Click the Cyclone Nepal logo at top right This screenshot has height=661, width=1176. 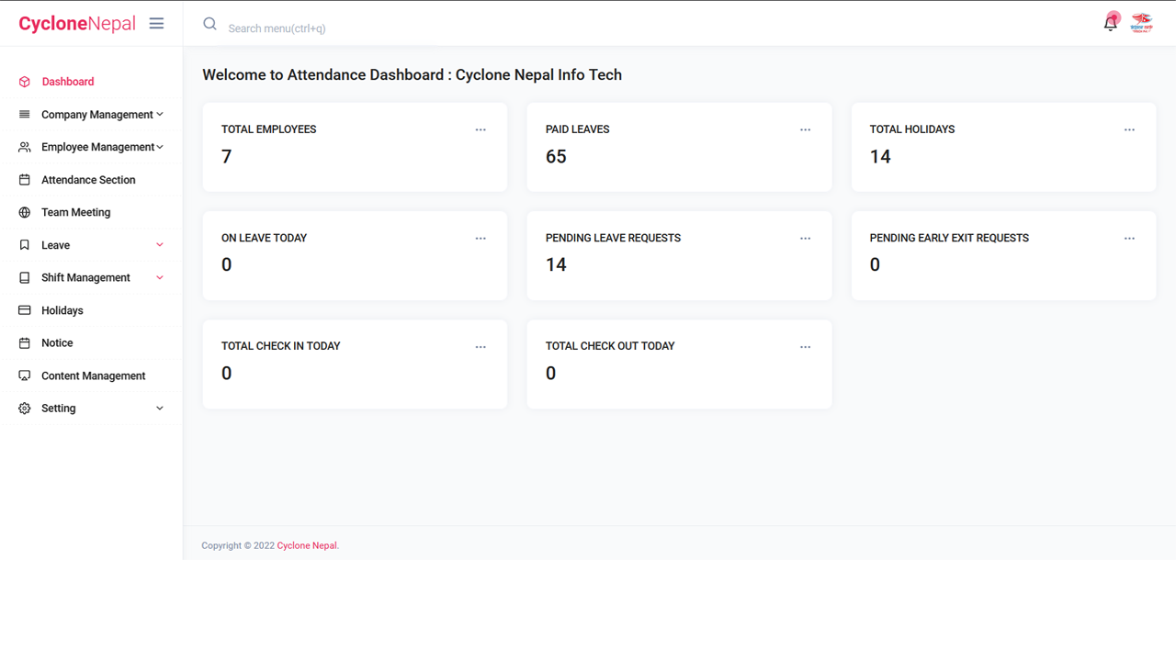[x=1142, y=22]
